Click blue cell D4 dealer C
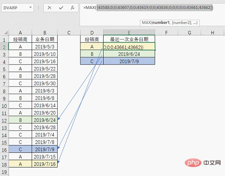The height and width of the screenshot is (176, 225). tap(92, 61)
